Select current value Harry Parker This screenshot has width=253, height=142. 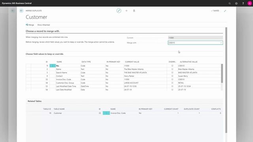point(129,76)
